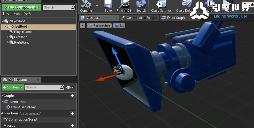The width and height of the screenshot is (254, 128).
Task: Select the My Blueprint tab
Action: (18, 80)
